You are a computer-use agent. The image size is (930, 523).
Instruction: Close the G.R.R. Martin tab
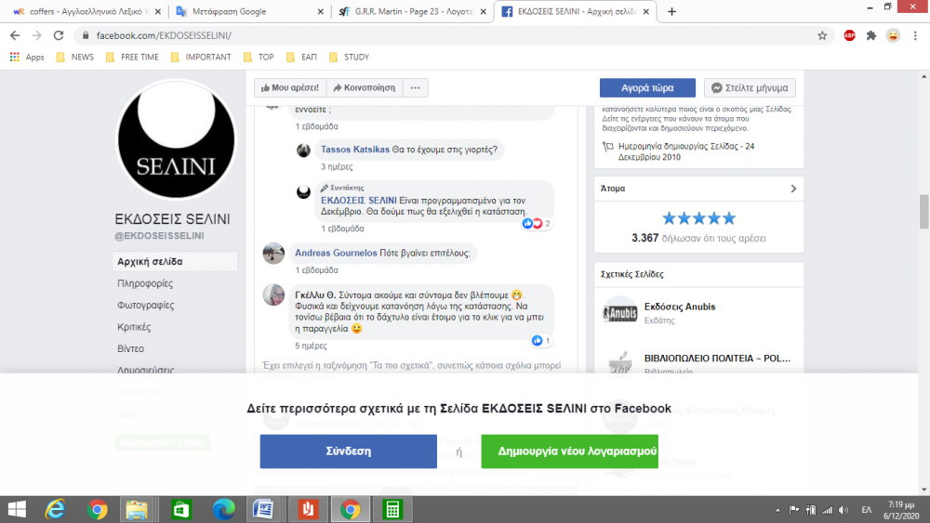pos(483,11)
